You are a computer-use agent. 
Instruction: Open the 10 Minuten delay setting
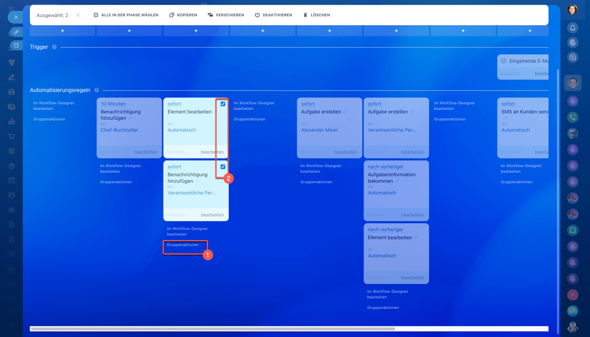click(113, 104)
